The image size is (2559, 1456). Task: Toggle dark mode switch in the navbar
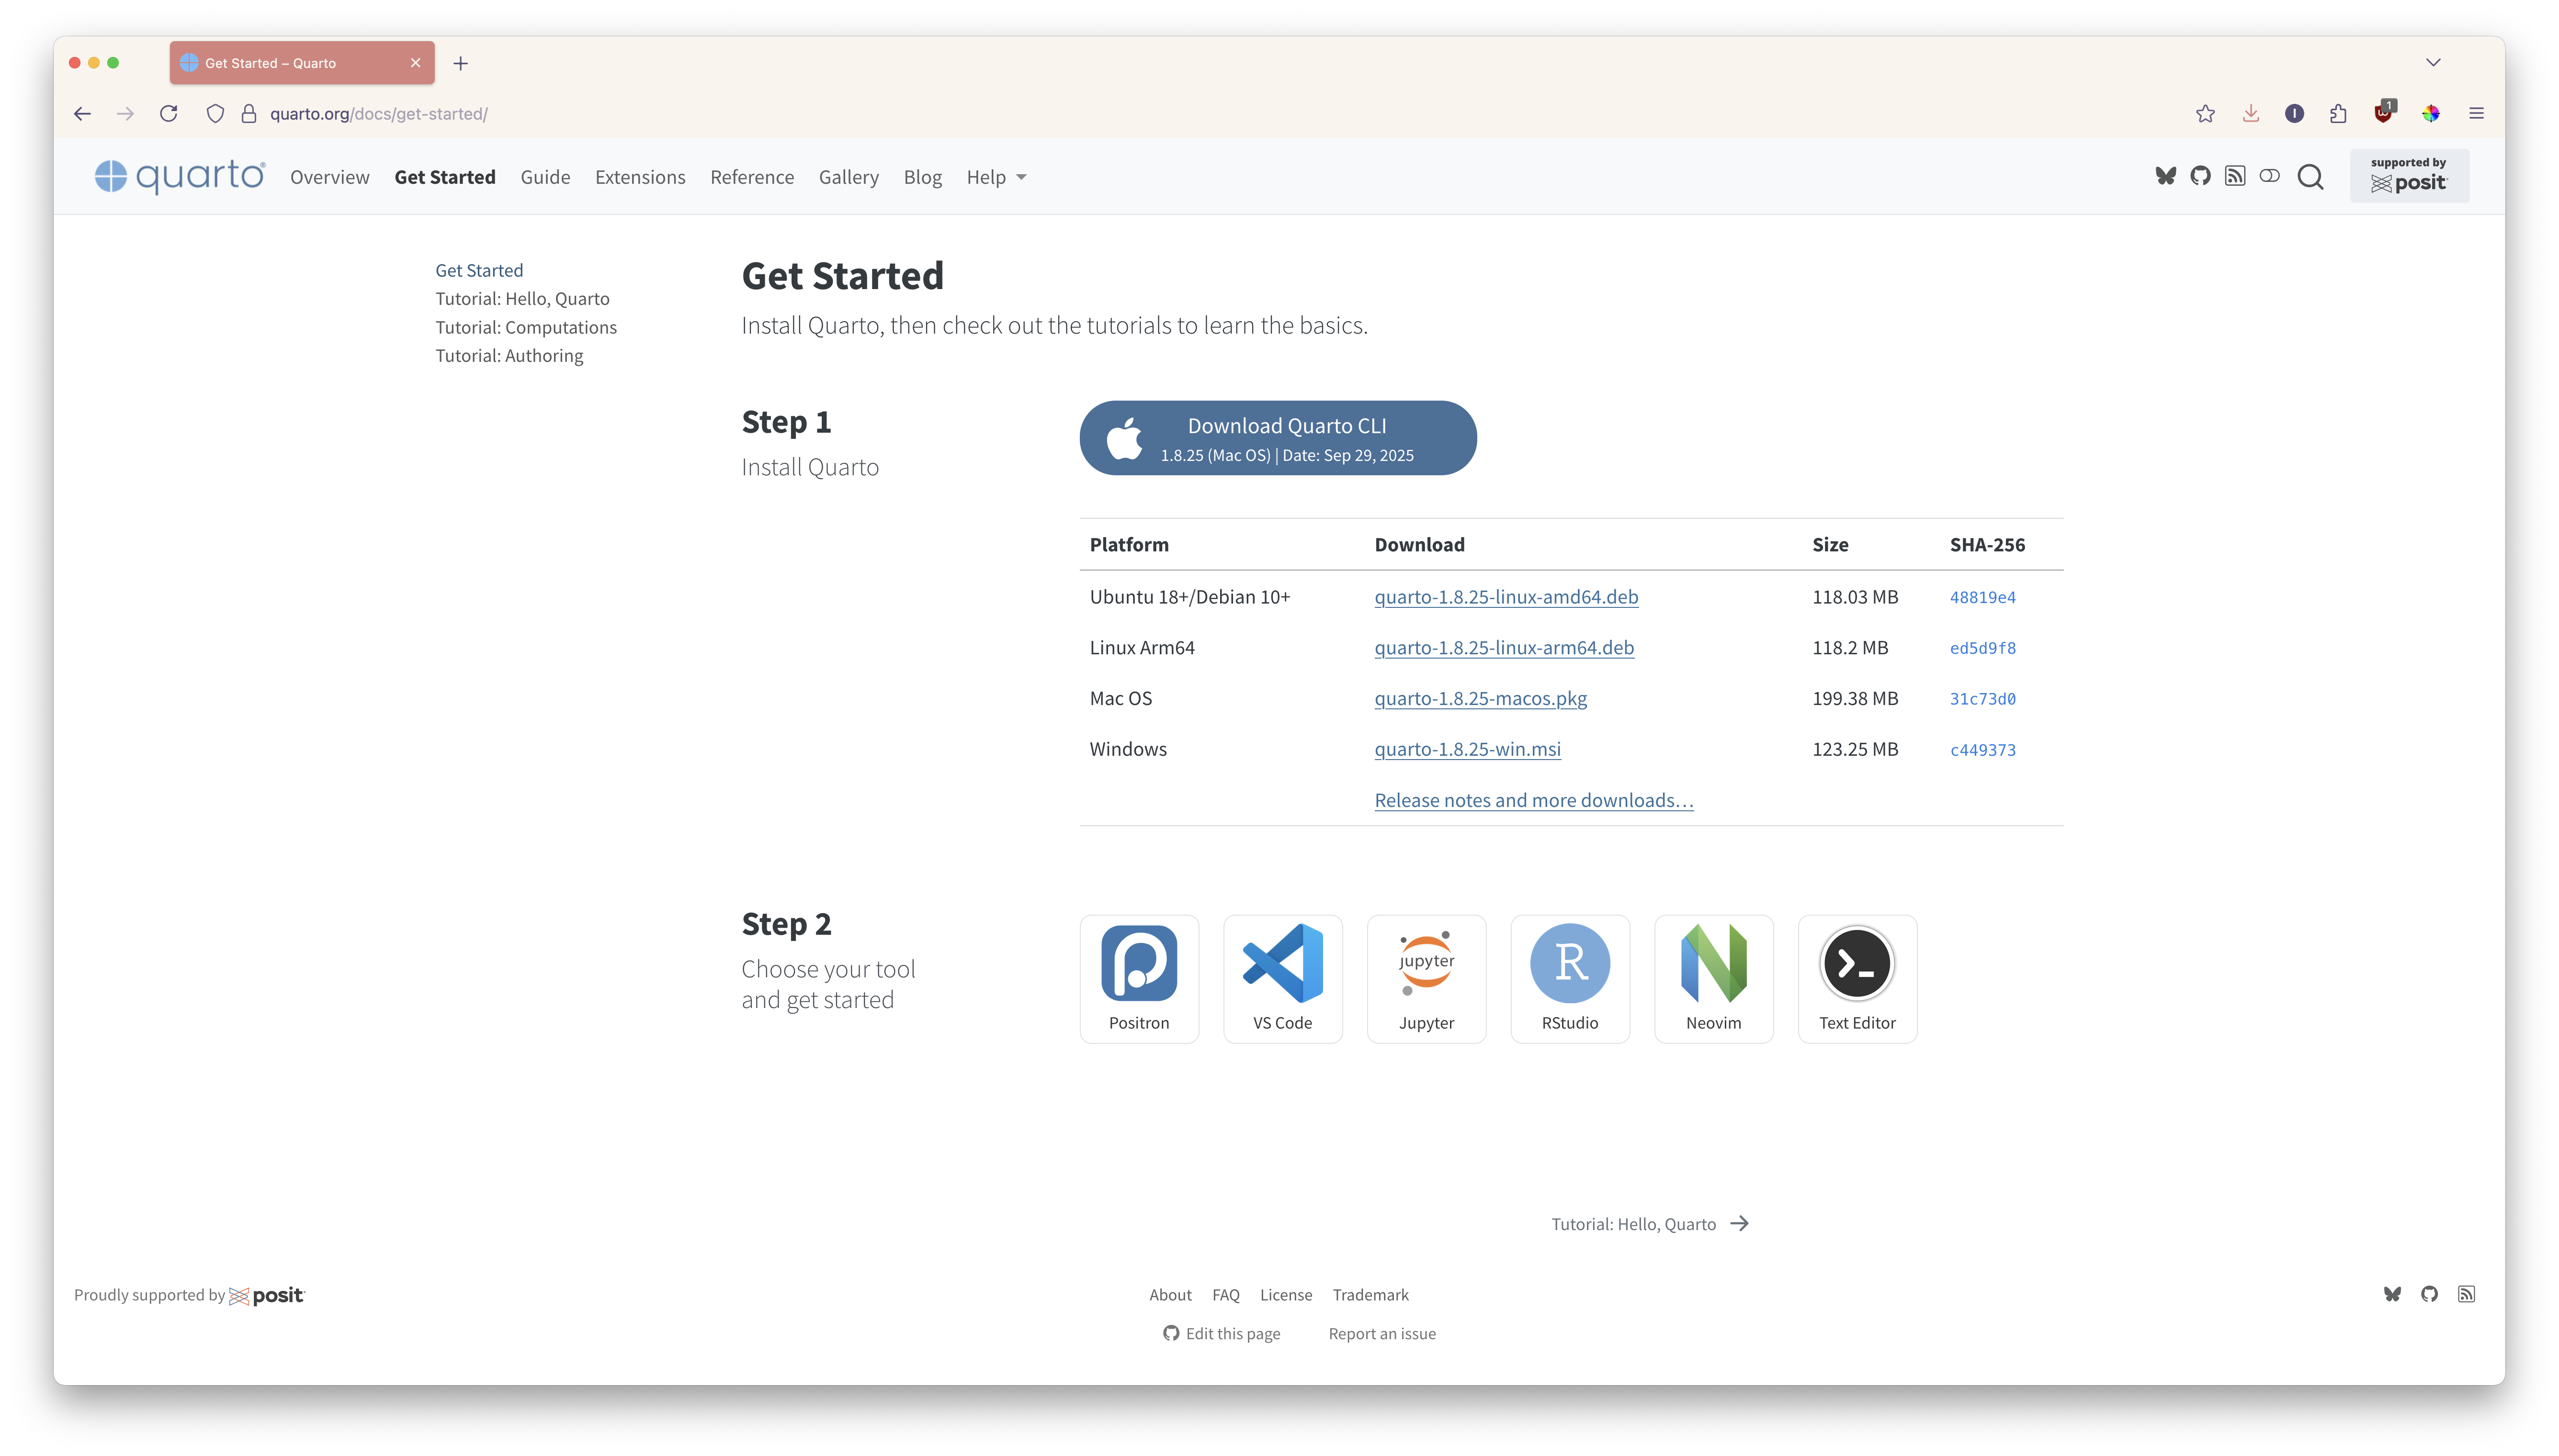point(2269,177)
